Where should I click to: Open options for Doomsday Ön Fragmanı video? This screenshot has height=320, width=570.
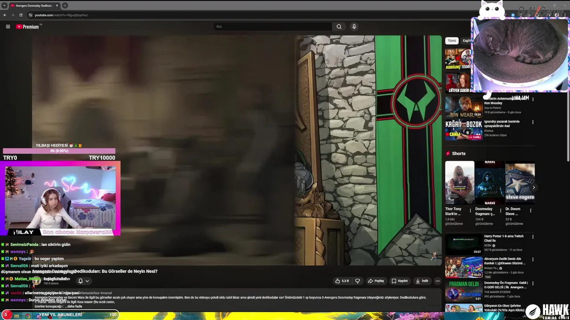pyautogui.click(x=533, y=283)
